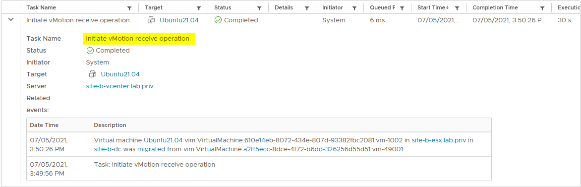Sort by the Start Time column header

coord(431,7)
